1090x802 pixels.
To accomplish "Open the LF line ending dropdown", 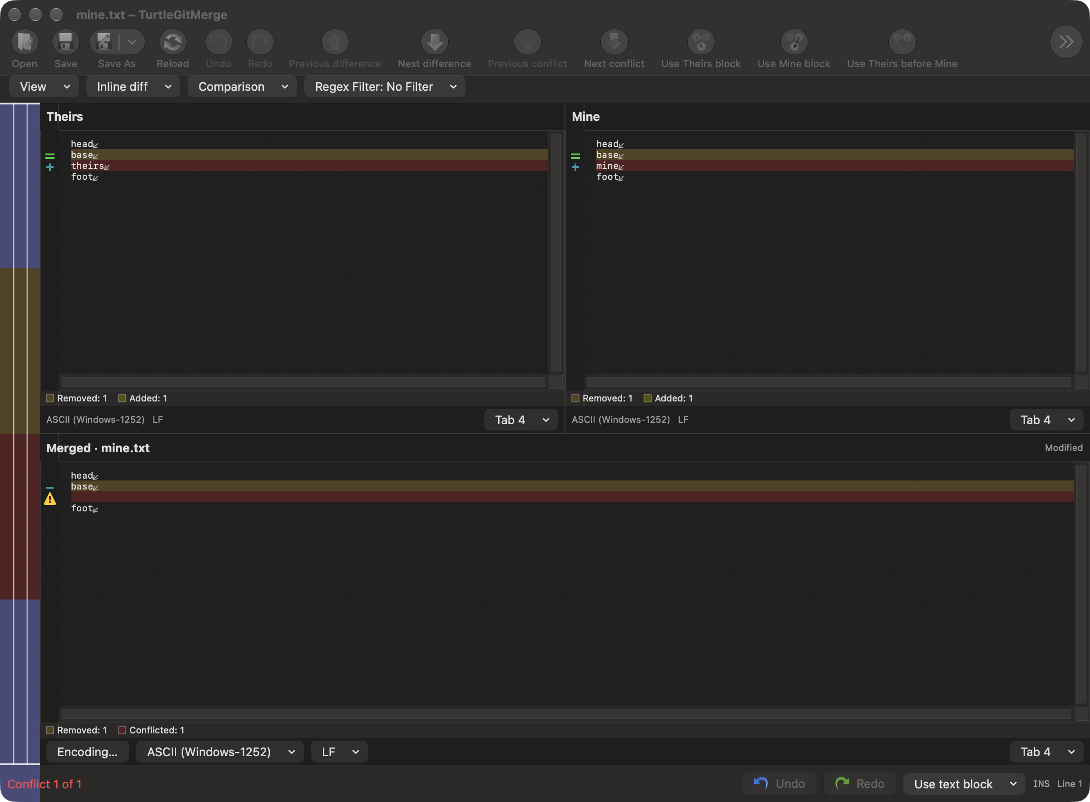I will [339, 752].
